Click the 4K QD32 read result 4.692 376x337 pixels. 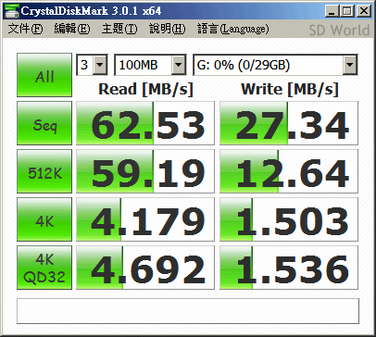[145, 268]
